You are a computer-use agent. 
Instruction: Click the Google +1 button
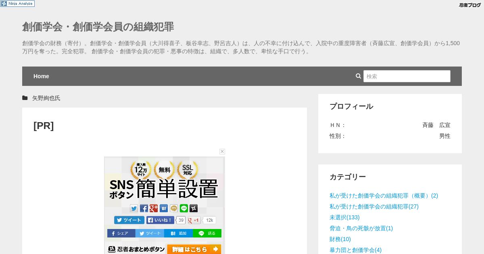(194, 220)
